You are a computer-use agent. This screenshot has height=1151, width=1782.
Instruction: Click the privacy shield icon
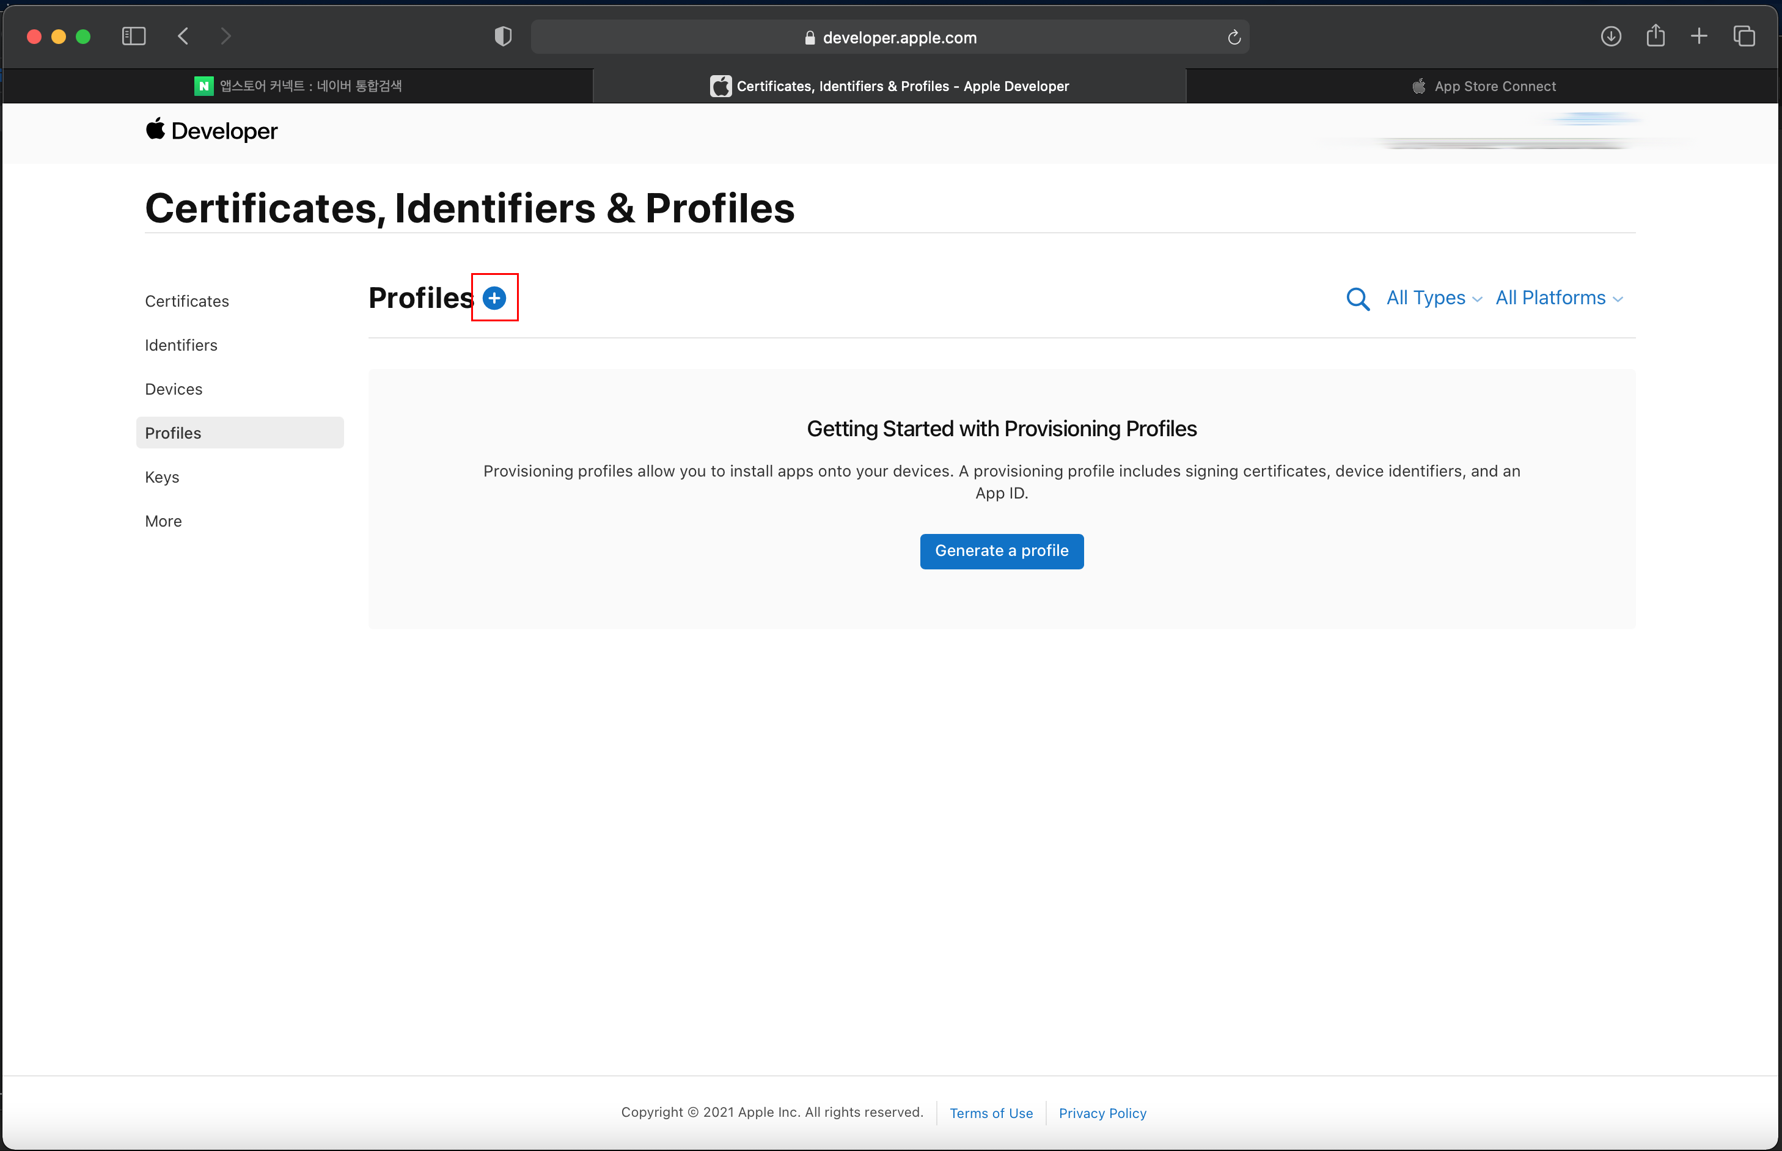(x=503, y=37)
